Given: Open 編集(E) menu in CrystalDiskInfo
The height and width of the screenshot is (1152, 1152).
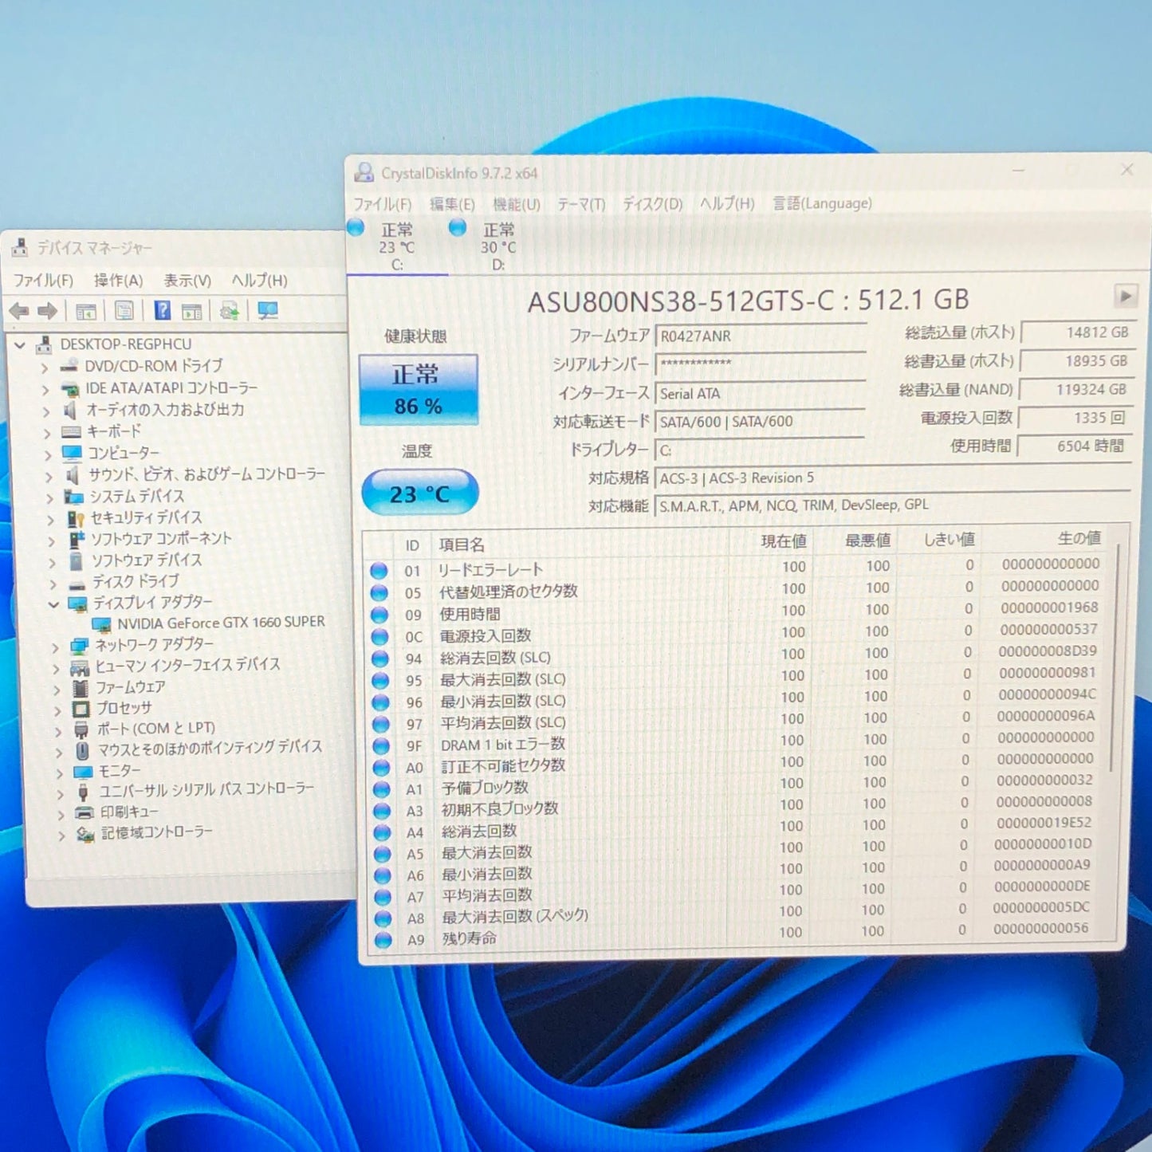Looking at the screenshot, I should [452, 204].
